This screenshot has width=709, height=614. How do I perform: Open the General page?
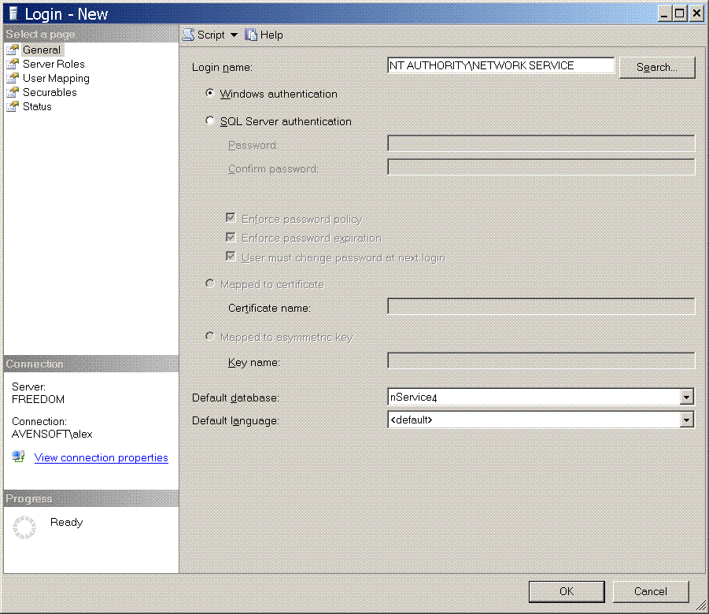click(42, 50)
